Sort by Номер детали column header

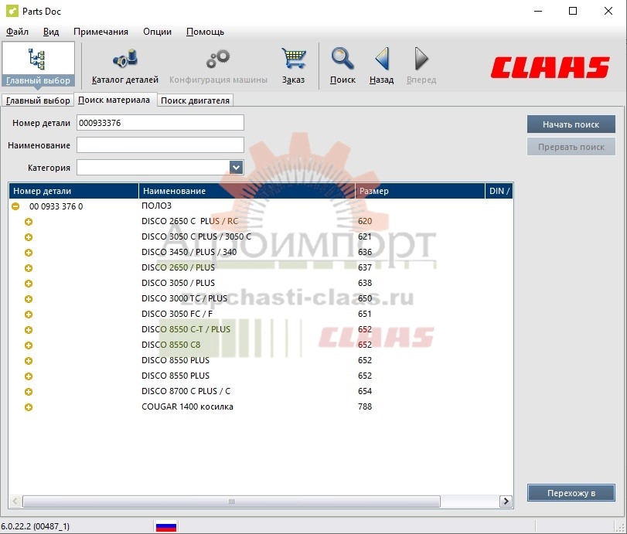pos(73,191)
